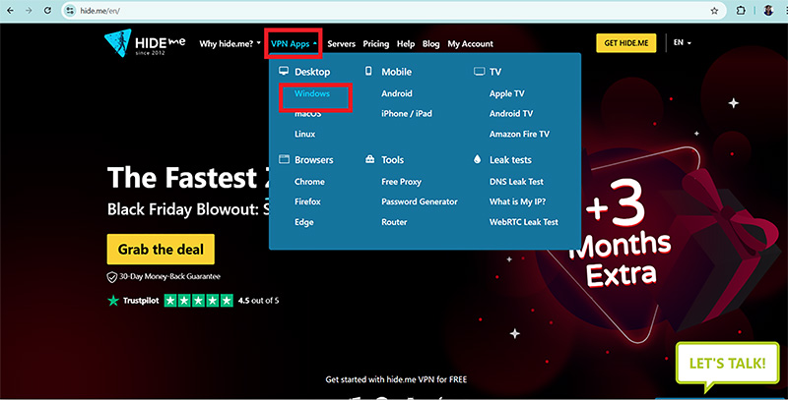Viewport: 788px width, 400px height.
Task: Open the Servers menu item
Action: point(341,43)
